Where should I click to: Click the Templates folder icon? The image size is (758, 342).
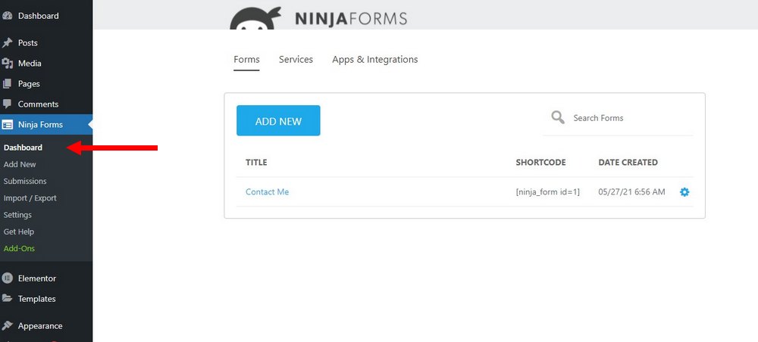(7, 299)
